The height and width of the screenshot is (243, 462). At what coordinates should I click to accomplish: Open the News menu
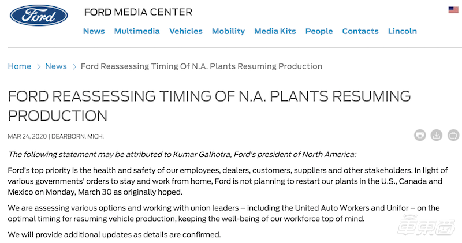(94, 31)
